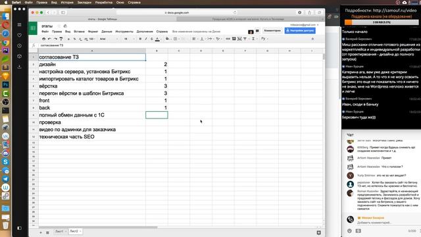This screenshot has height=237, width=421.
Task: Open Telegram from the Dock
Action: pyautogui.click(x=5, y=179)
